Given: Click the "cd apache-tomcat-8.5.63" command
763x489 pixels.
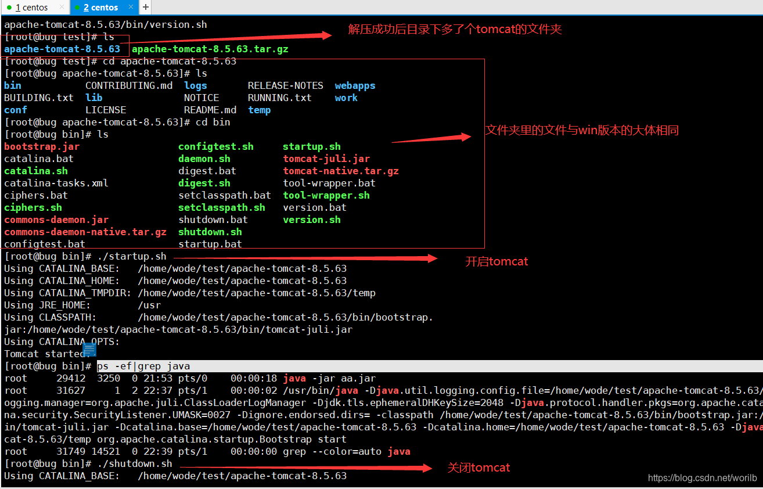Looking at the screenshot, I should (170, 61).
